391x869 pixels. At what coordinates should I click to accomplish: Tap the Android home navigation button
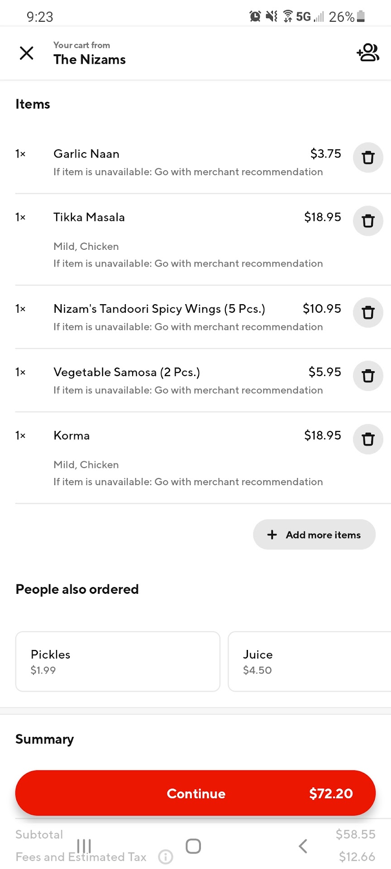193,846
